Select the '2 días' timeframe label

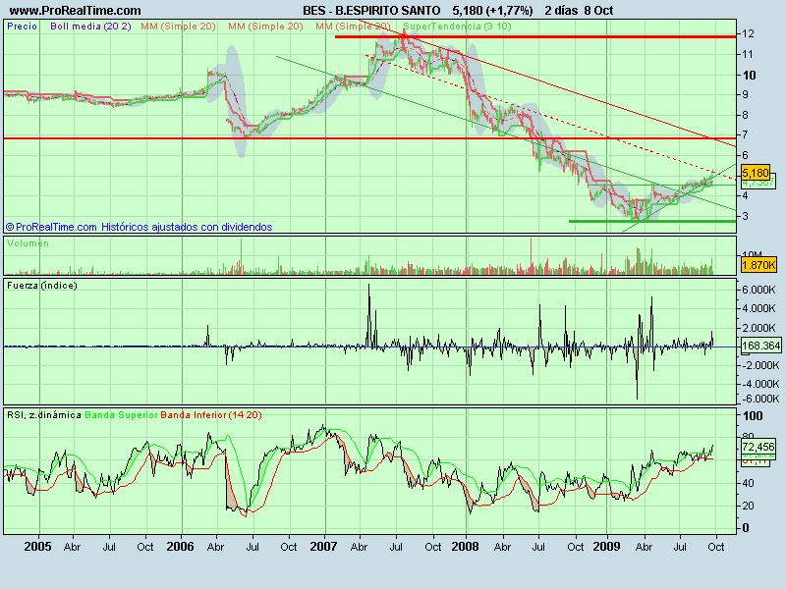[x=561, y=11]
